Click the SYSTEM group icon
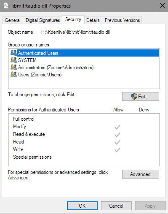Screen dimensions: 168x214 click(14, 60)
